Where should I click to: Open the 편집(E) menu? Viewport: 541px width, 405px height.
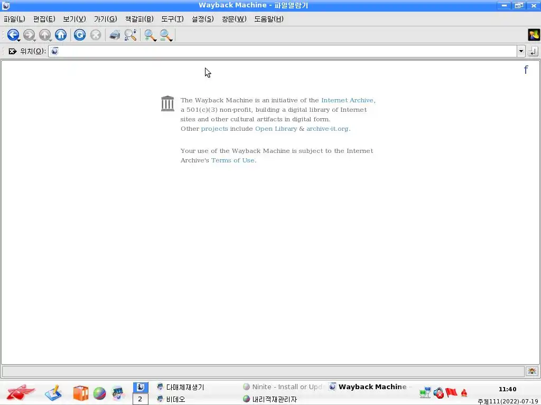point(44,19)
